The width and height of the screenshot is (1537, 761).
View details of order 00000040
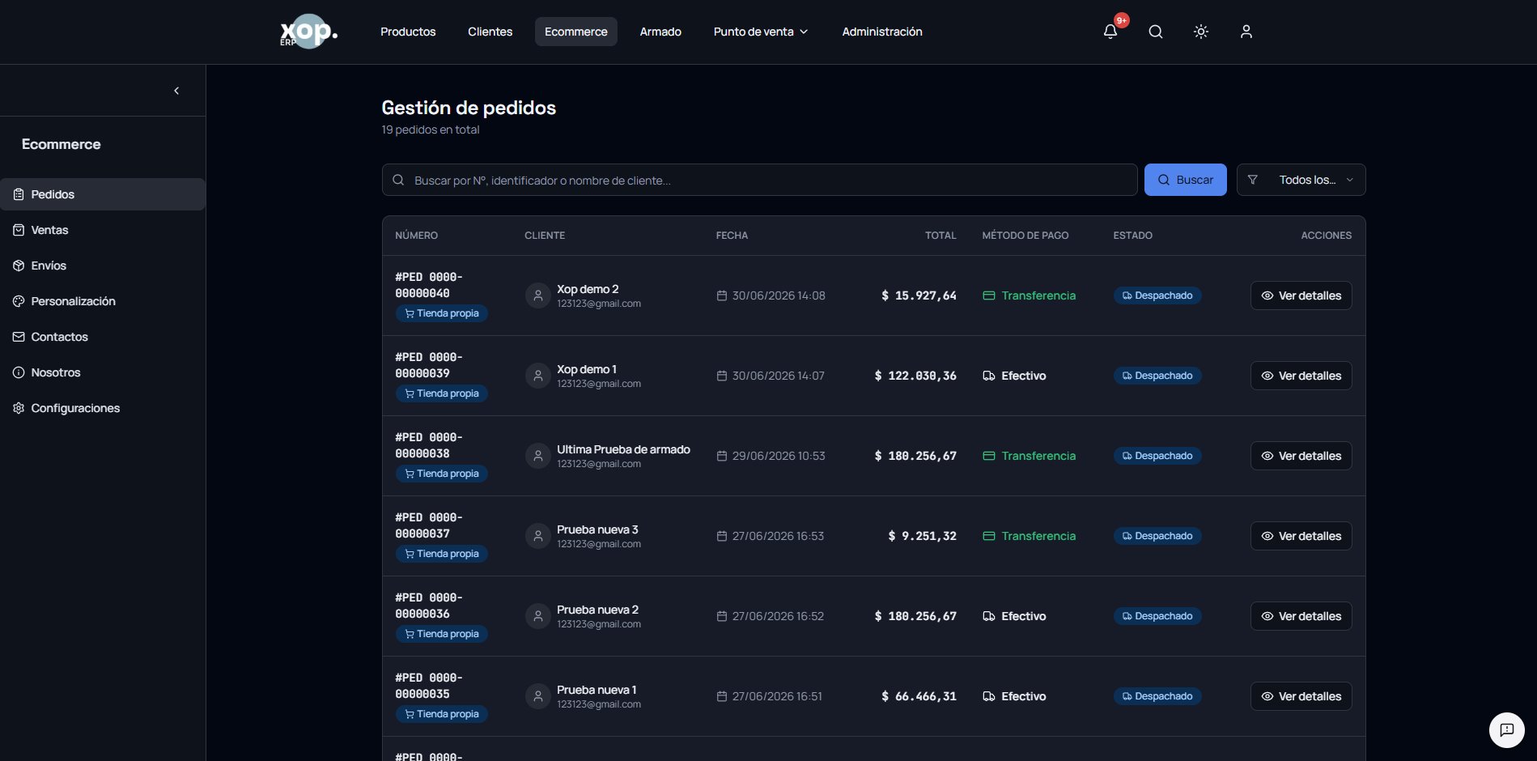pyautogui.click(x=1301, y=295)
